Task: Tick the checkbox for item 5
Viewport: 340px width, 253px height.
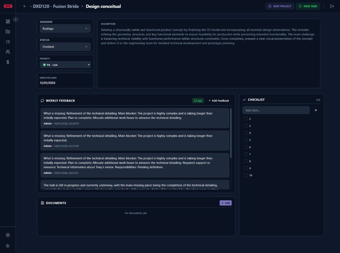Action: tap(246, 140)
